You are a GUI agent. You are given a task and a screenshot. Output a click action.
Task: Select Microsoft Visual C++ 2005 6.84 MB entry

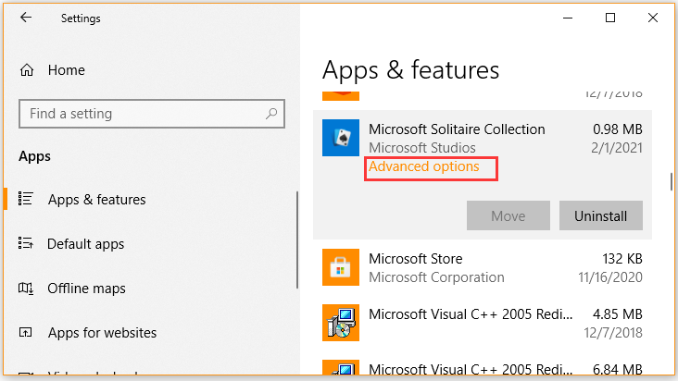[483, 368]
